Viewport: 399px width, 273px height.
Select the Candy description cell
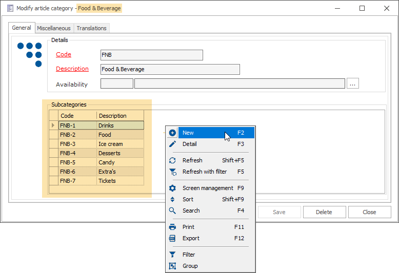(x=120, y=162)
